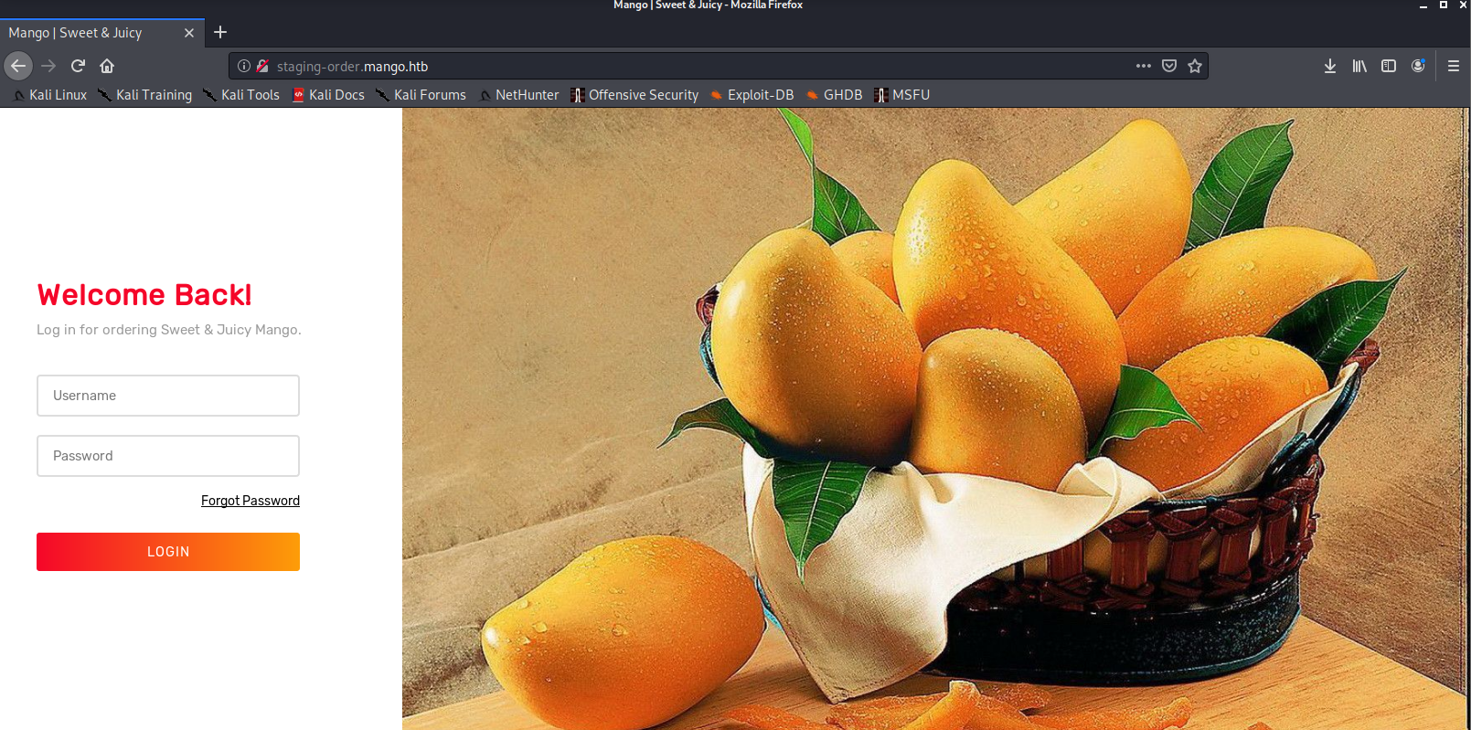1471x730 pixels.
Task: Click the browser back arrow button
Action: click(x=18, y=66)
